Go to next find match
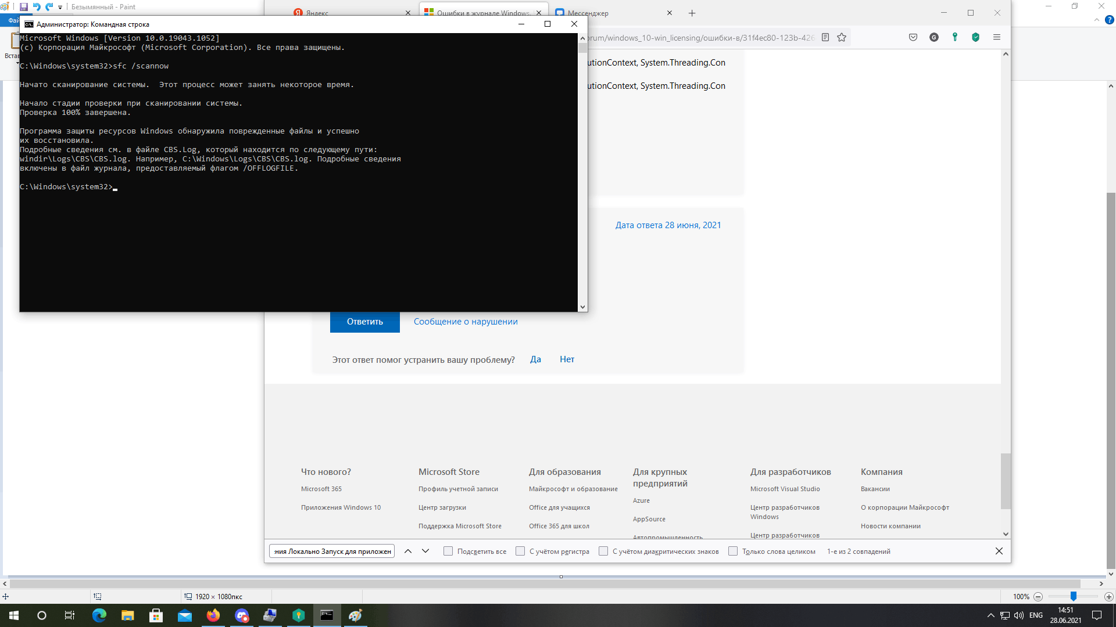 pos(425,551)
